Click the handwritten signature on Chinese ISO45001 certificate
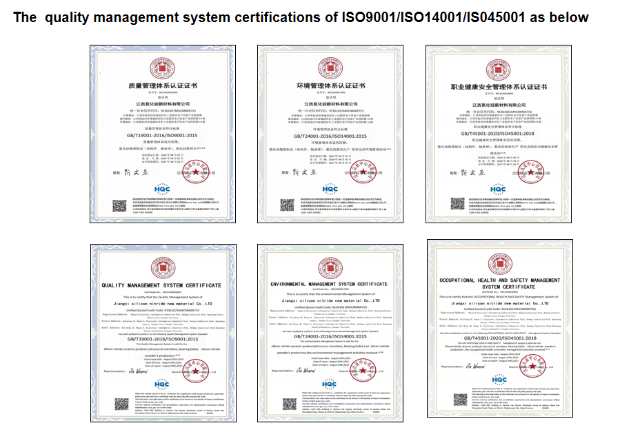The height and width of the screenshot is (432, 620). [472, 172]
